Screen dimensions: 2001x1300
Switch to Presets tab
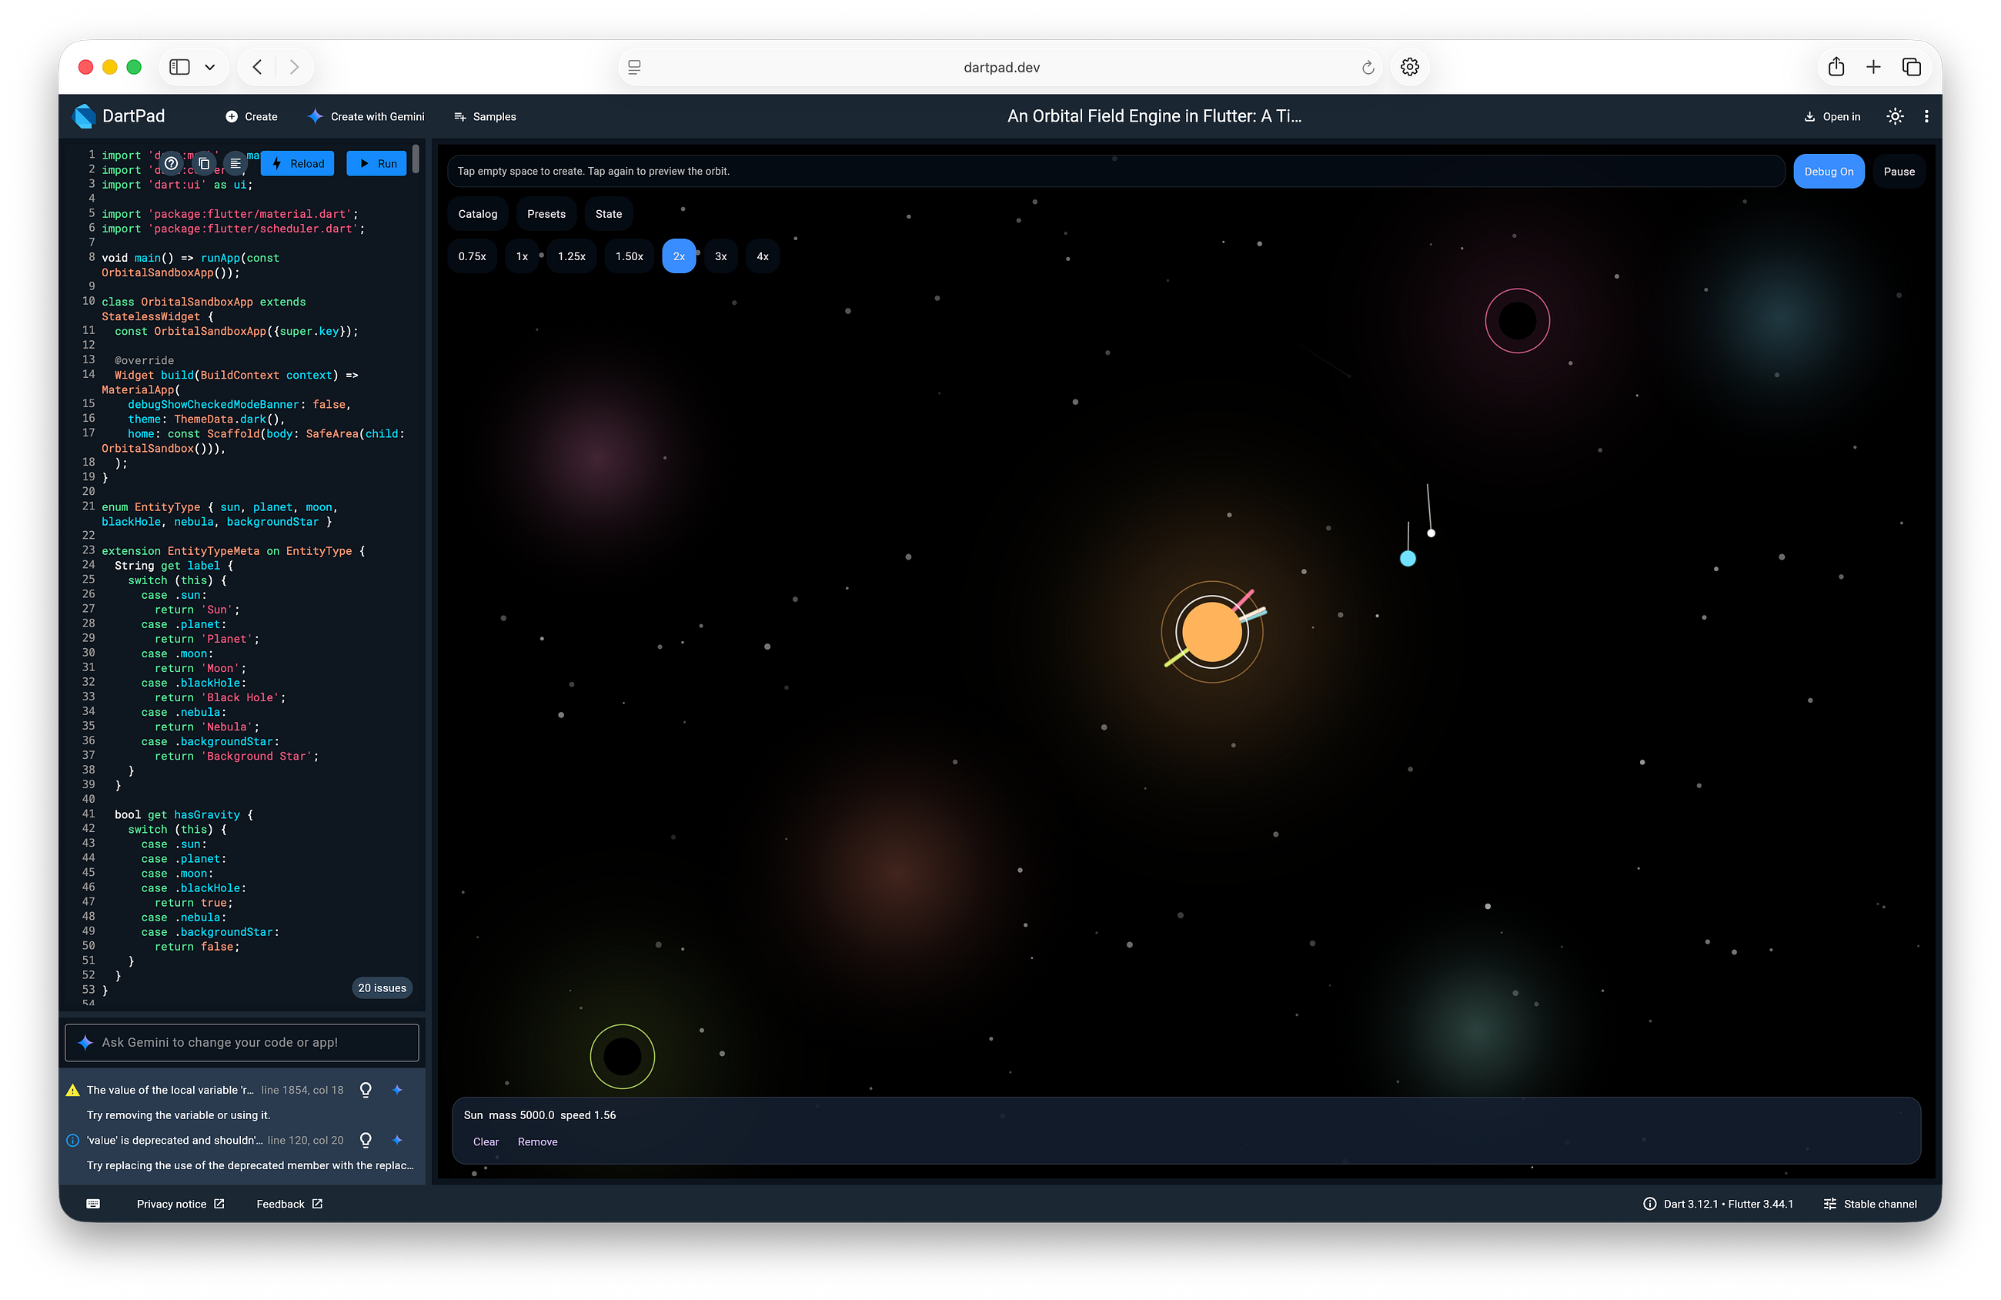546,215
